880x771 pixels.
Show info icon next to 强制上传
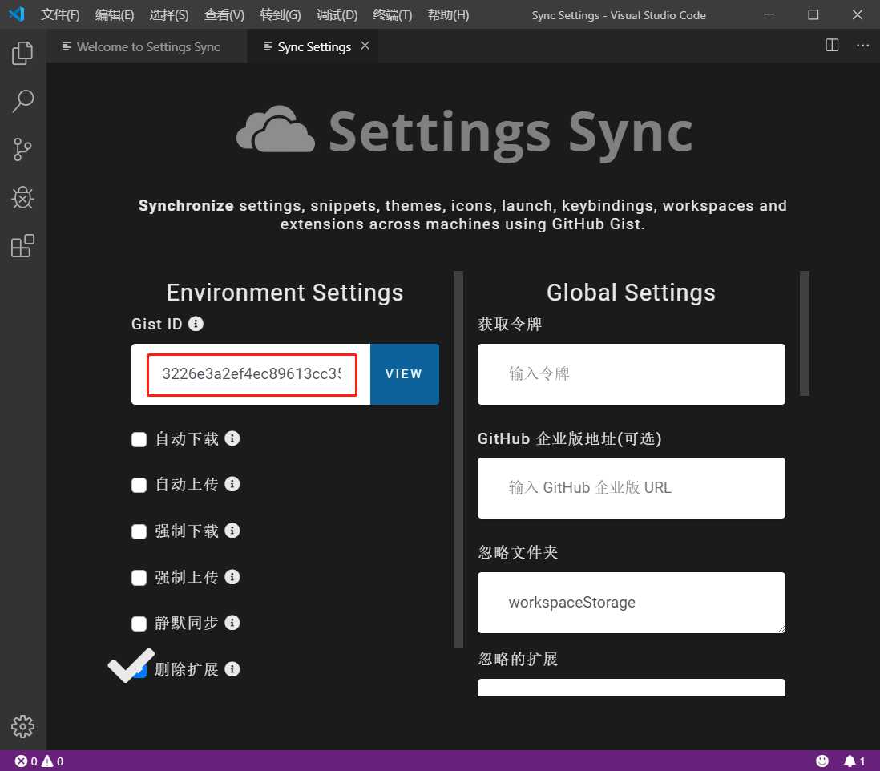232,577
